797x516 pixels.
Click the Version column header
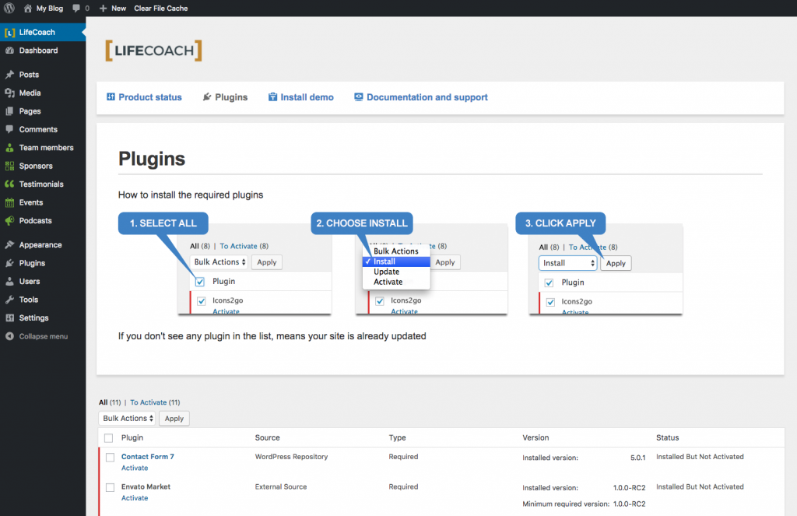click(x=535, y=437)
